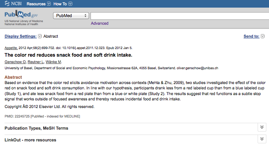This screenshot has width=269, height=146.
Task: Open the Appetite journal link
Action: click(11, 48)
